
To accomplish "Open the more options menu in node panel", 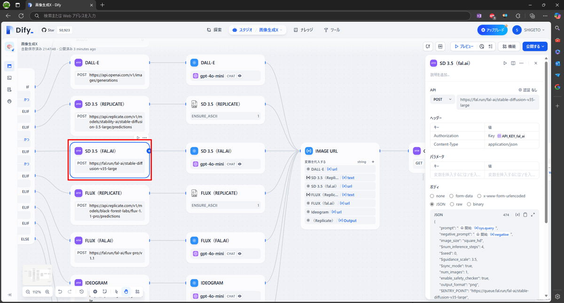I will [522, 63].
